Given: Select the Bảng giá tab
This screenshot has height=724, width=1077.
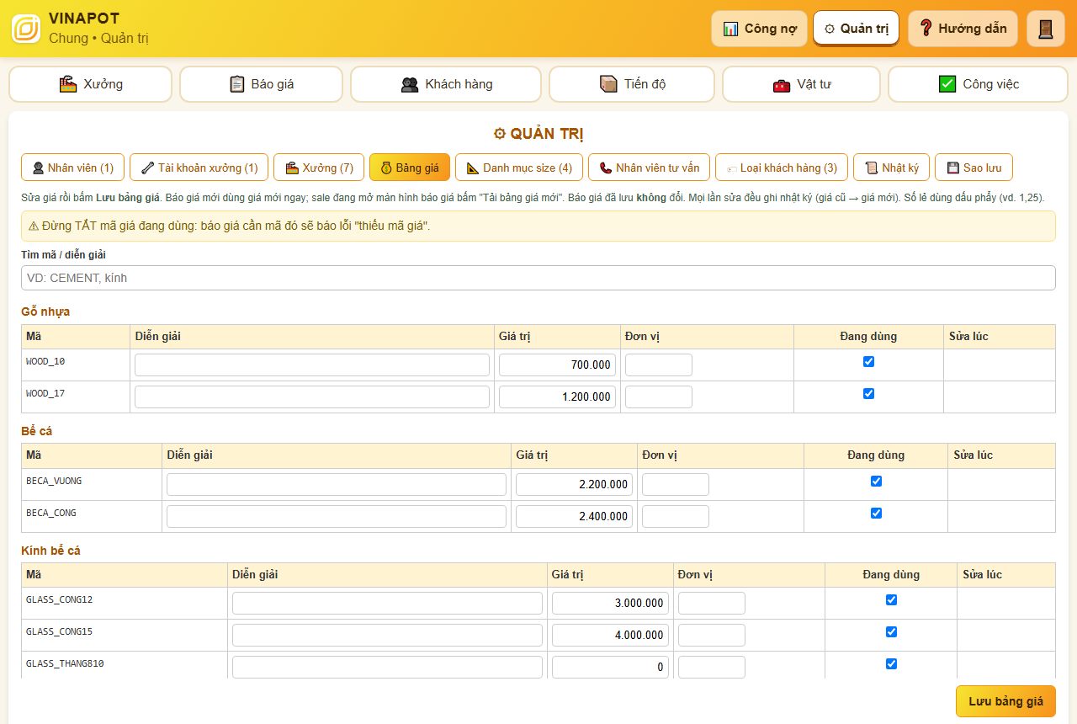Looking at the screenshot, I should [x=410, y=168].
